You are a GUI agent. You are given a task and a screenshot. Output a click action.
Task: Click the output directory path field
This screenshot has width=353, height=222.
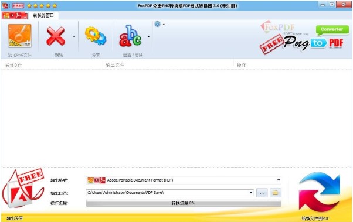(170, 193)
